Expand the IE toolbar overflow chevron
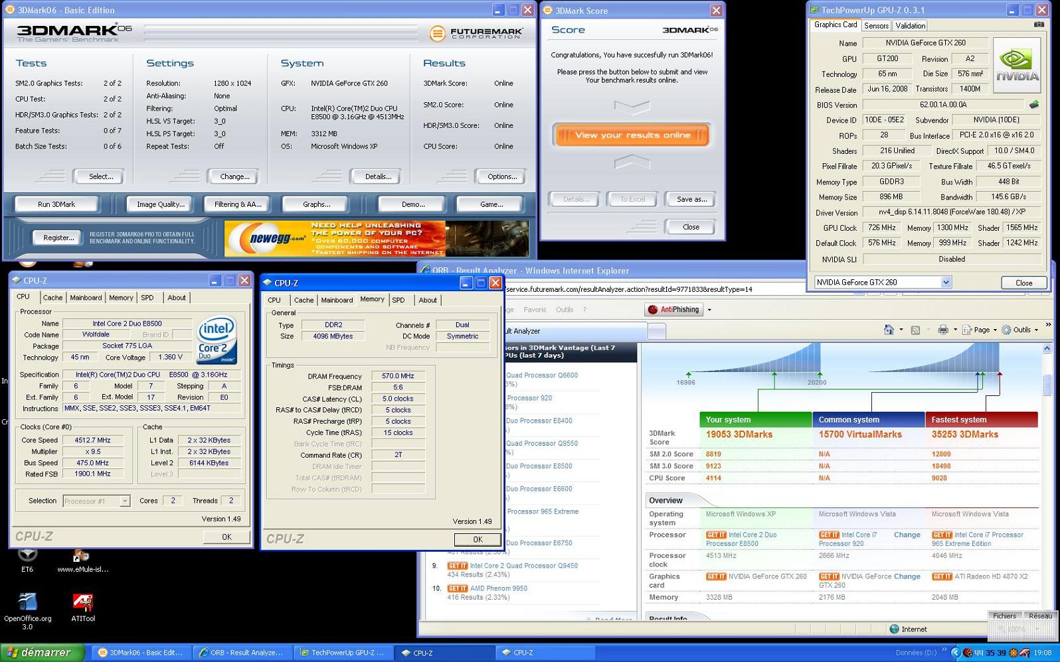 [x=1049, y=325]
